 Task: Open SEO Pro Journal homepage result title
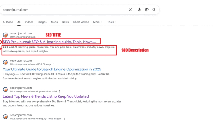pyautogui.click(x=49, y=42)
